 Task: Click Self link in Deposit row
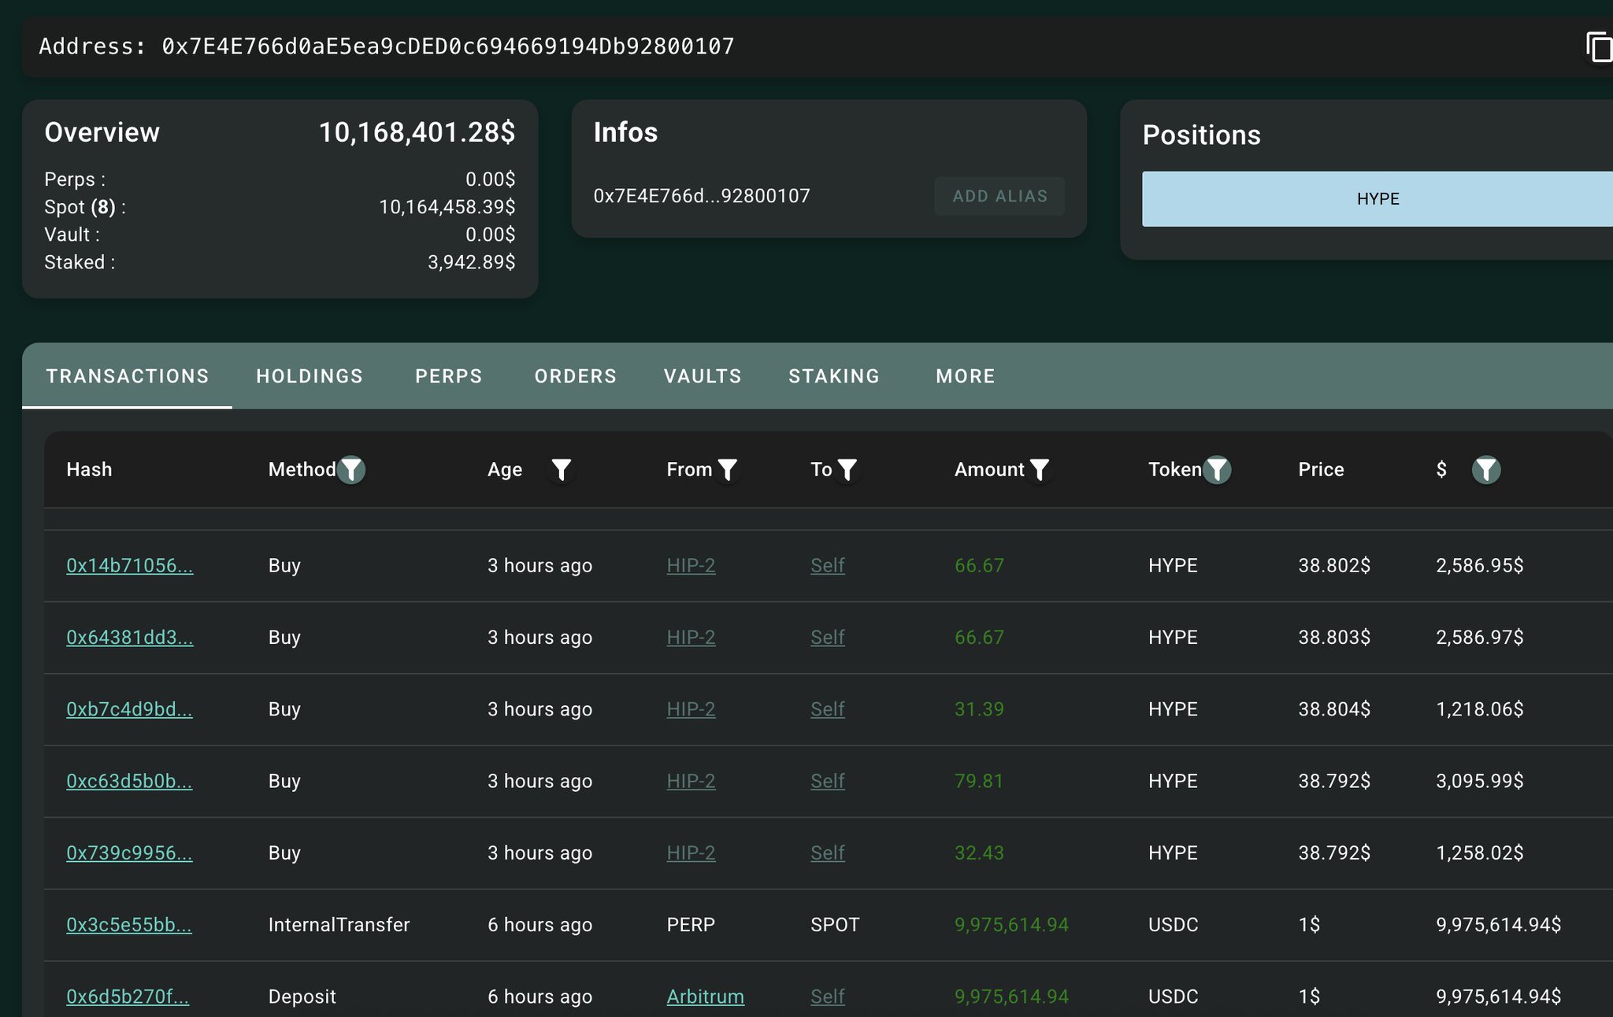click(828, 997)
